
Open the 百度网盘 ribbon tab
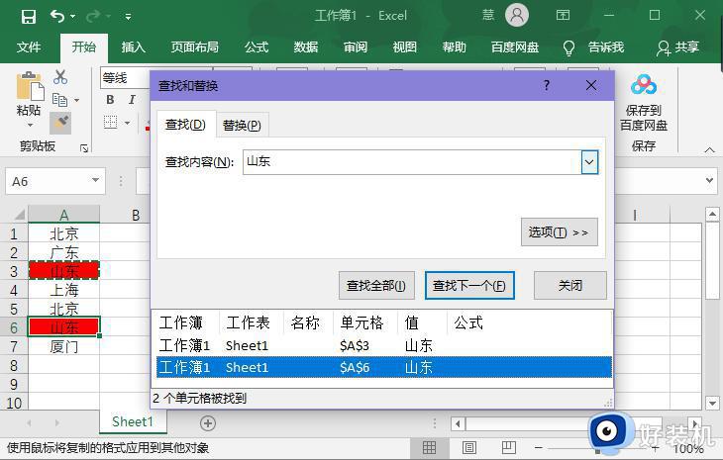pos(515,46)
